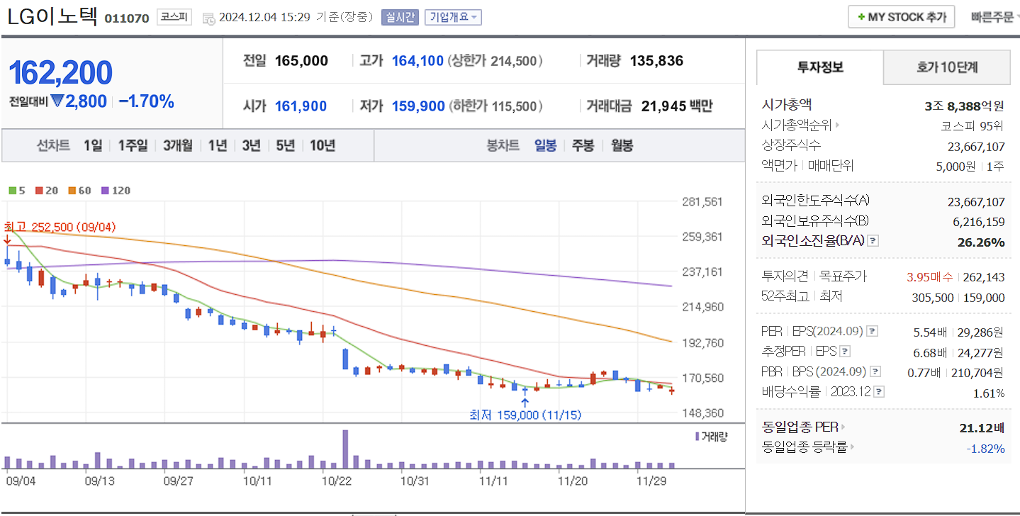Click the question mark beside BPS(2024.09)

coord(875,371)
